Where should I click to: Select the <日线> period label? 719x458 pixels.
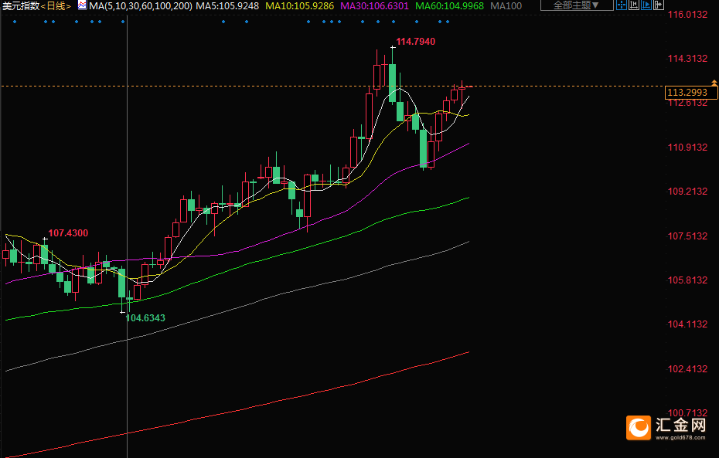56,6
